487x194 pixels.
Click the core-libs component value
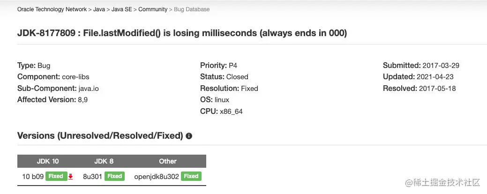tap(75, 77)
